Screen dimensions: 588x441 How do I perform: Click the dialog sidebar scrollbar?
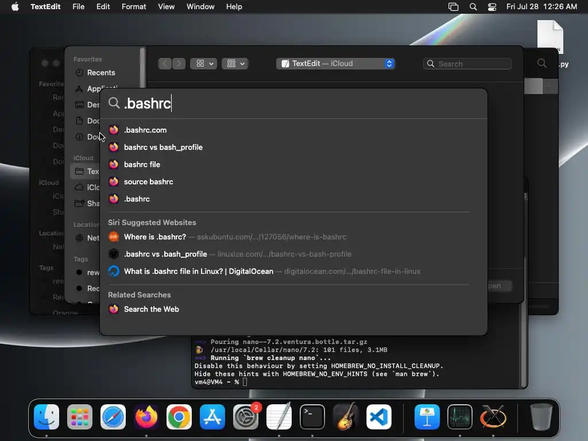142,68
